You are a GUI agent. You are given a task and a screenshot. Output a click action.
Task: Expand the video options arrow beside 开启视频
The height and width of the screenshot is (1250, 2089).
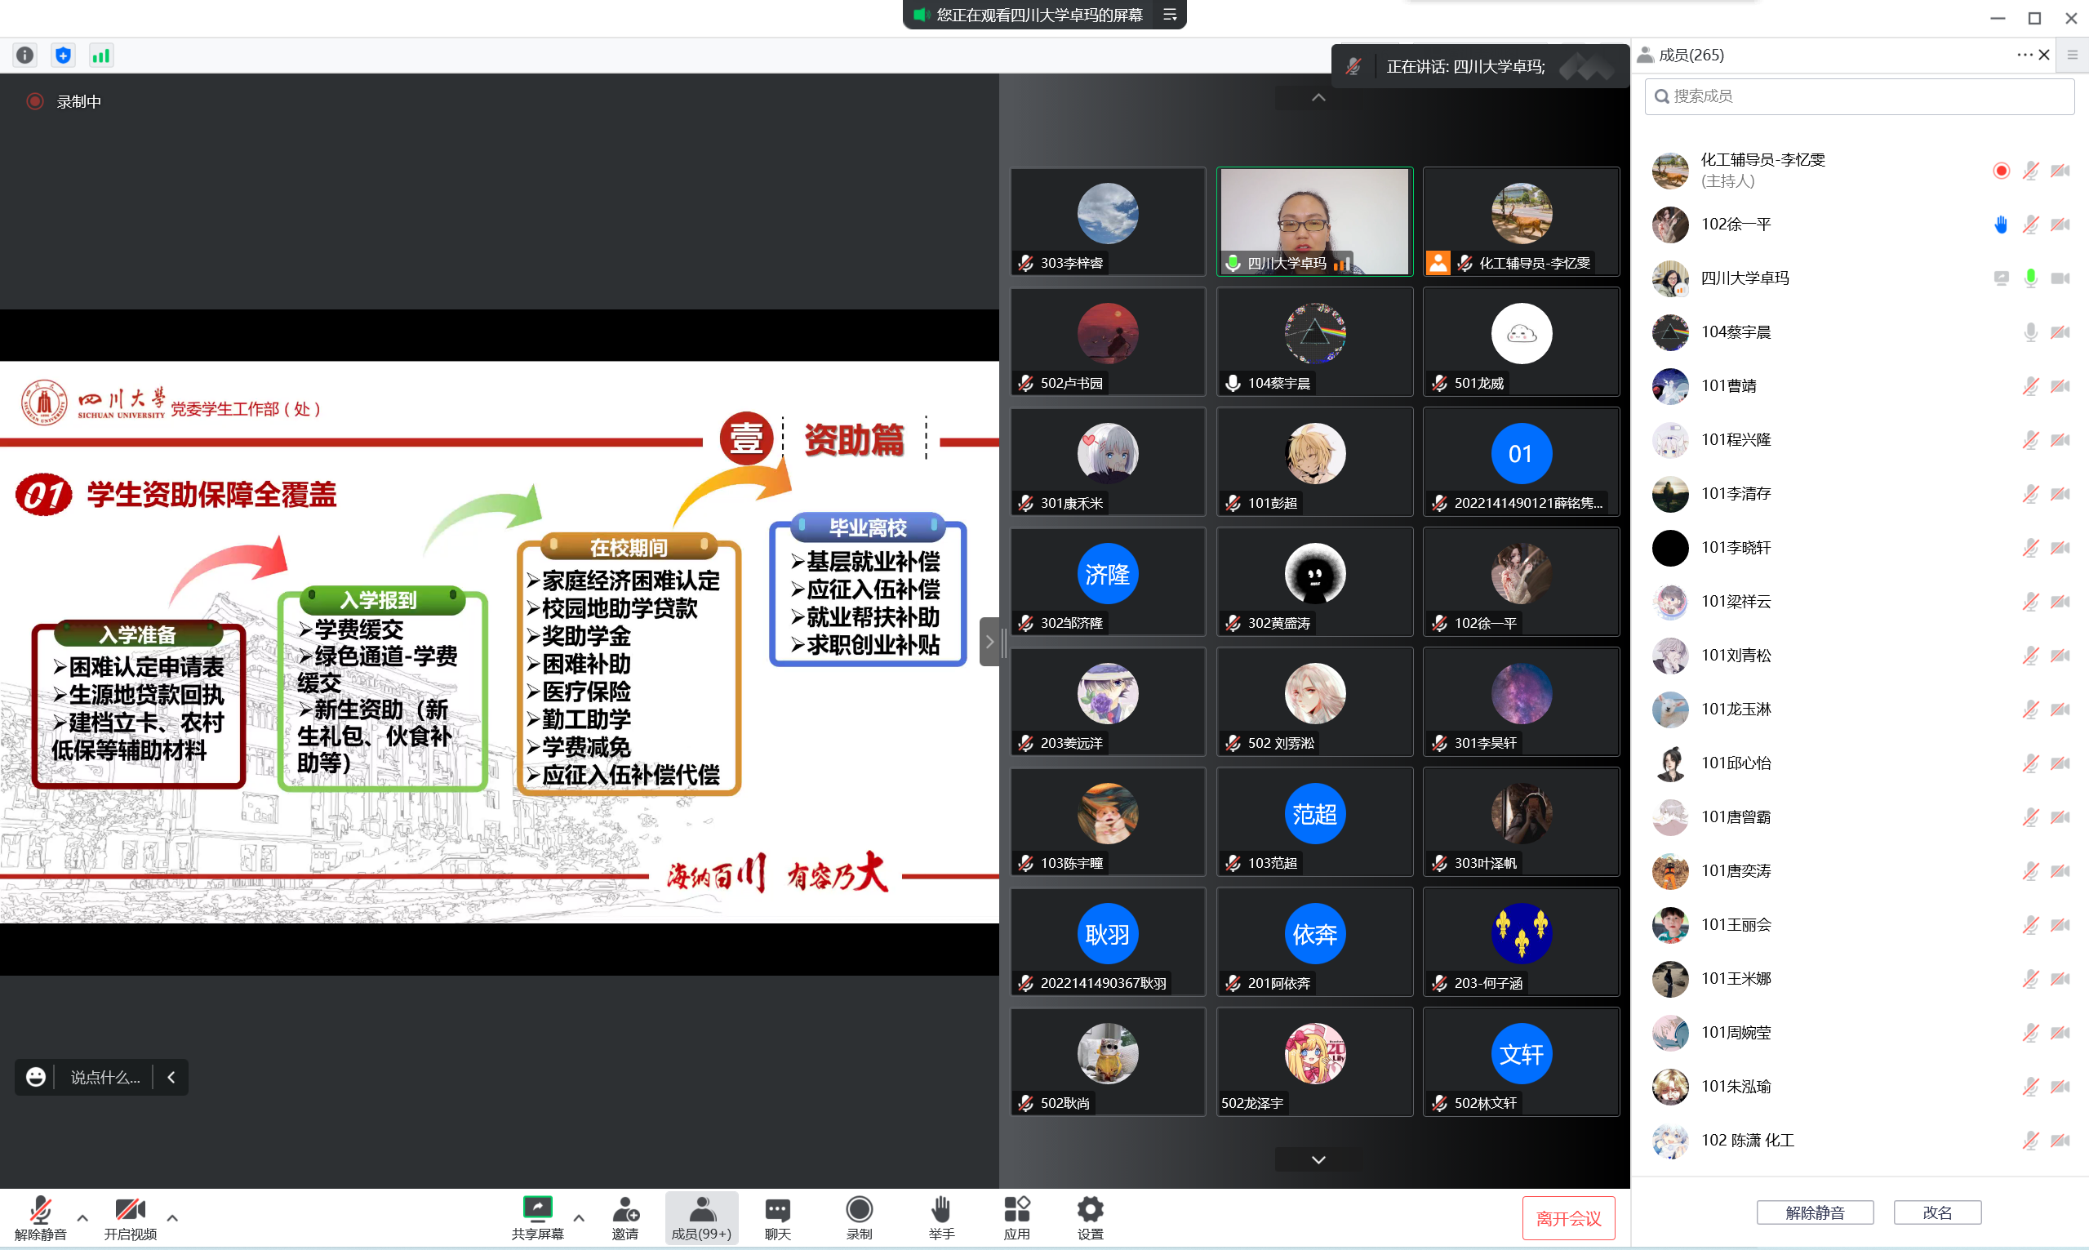171,1217
